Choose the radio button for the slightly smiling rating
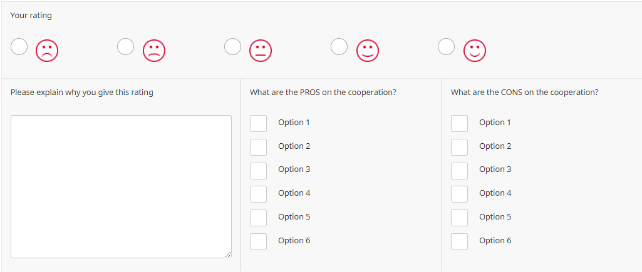Image resolution: width=642 pixels, height=272 pixels. click(339, 47)
